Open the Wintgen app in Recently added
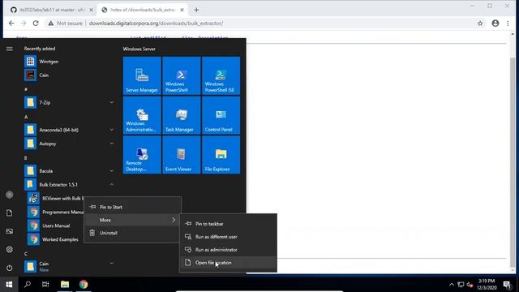Screen dimensions: 519x292 pos(70,62)
